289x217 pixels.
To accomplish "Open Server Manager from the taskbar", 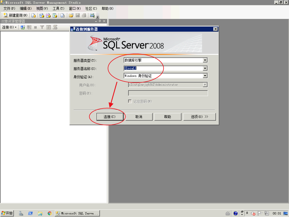I will 21,214.
